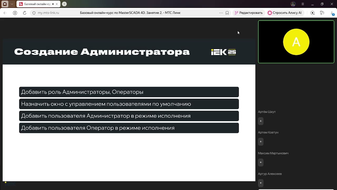Click the page title in the address bar
Screen dimensions: 337x190
[x=130, y=13]
